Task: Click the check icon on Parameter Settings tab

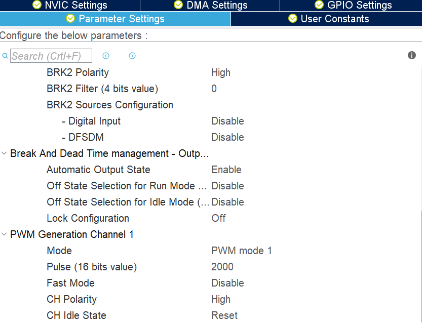Action: pyautogui.click(x=70, y=19)
